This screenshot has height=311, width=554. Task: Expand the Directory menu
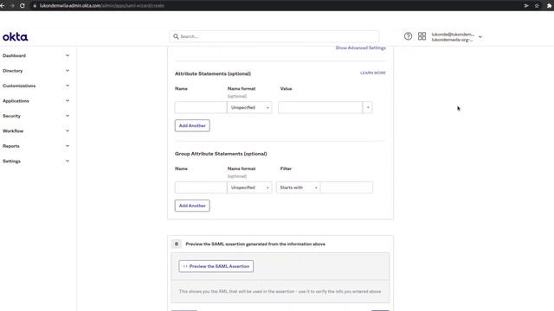pos(68,71)
